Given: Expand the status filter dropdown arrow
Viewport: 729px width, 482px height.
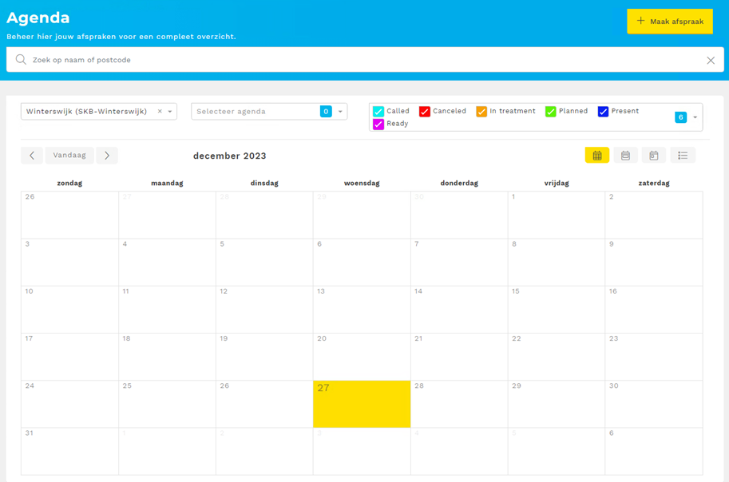Looking at the screenshot, I should pos(695,117).
